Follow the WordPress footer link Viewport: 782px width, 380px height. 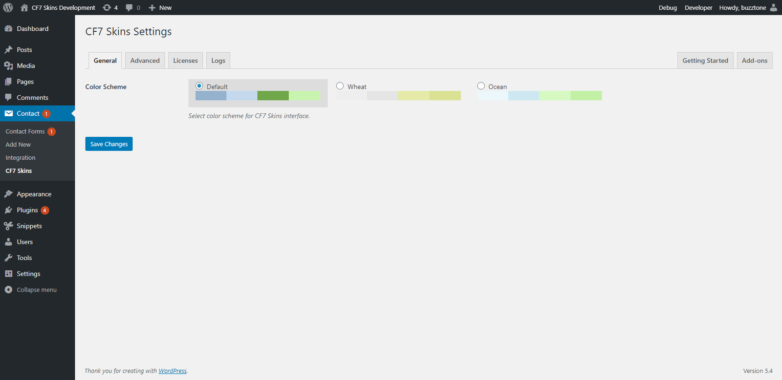(x=173, y=371)
